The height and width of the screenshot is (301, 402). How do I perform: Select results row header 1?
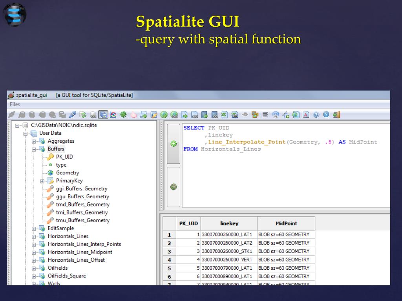tap(170, 235)
